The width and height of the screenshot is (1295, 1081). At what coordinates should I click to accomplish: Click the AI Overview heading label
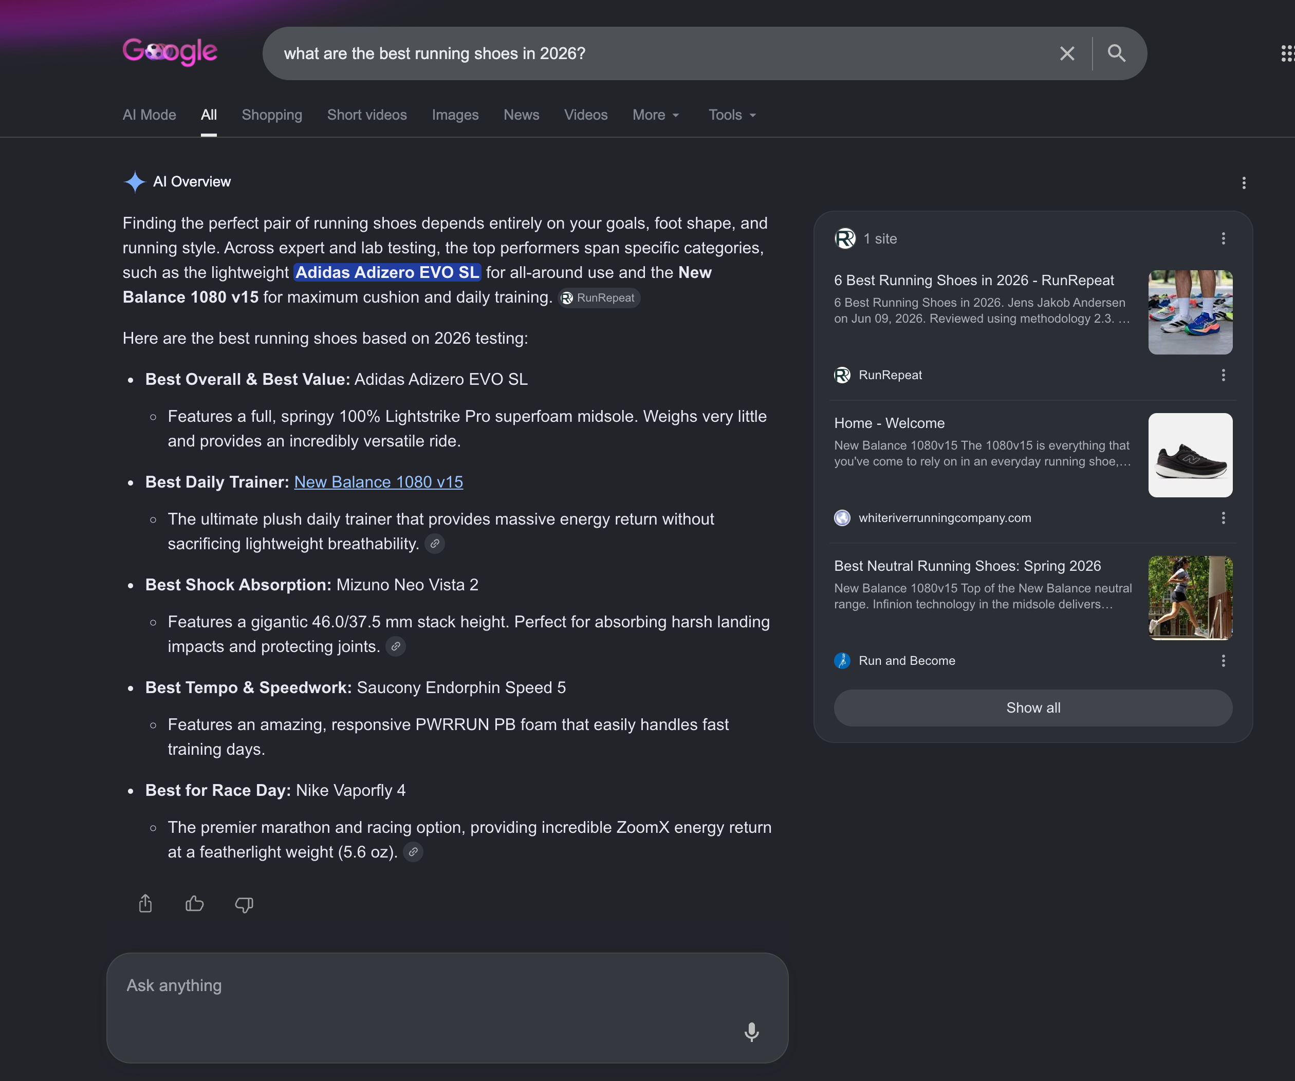192,182
